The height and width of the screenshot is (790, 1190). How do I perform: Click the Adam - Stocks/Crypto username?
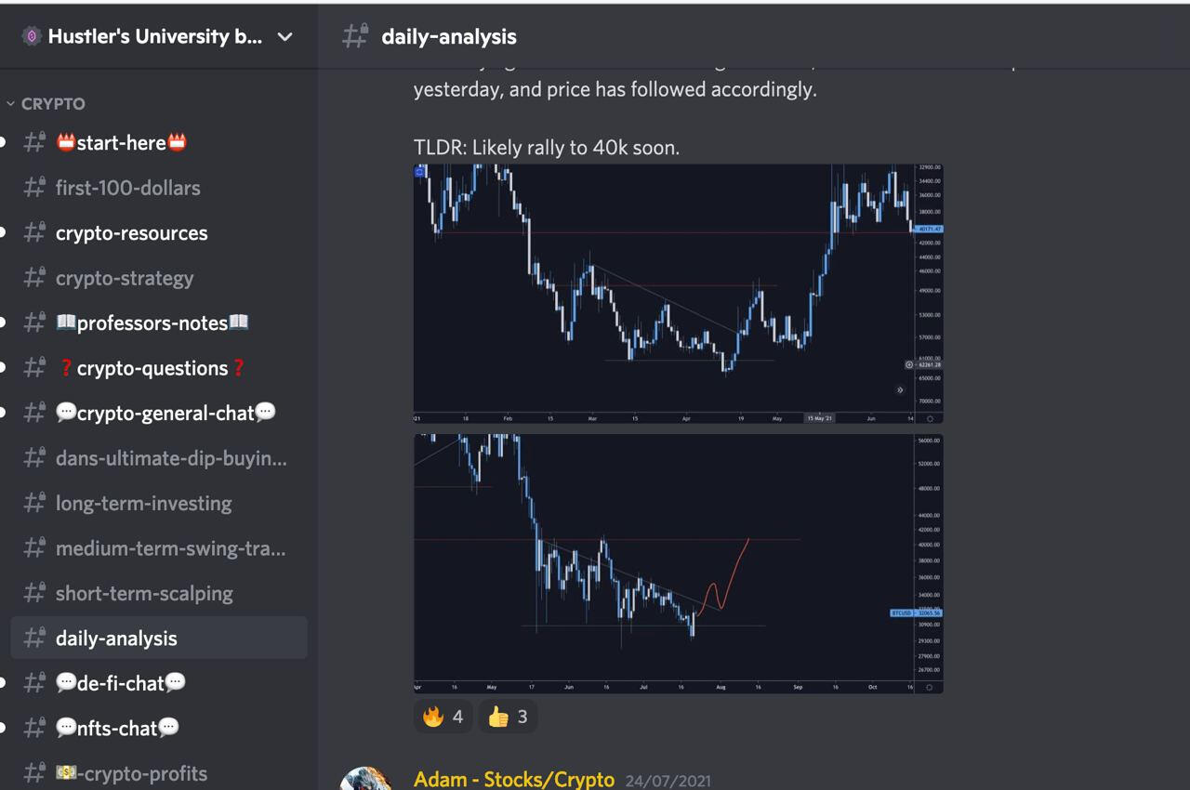(513, 779)
